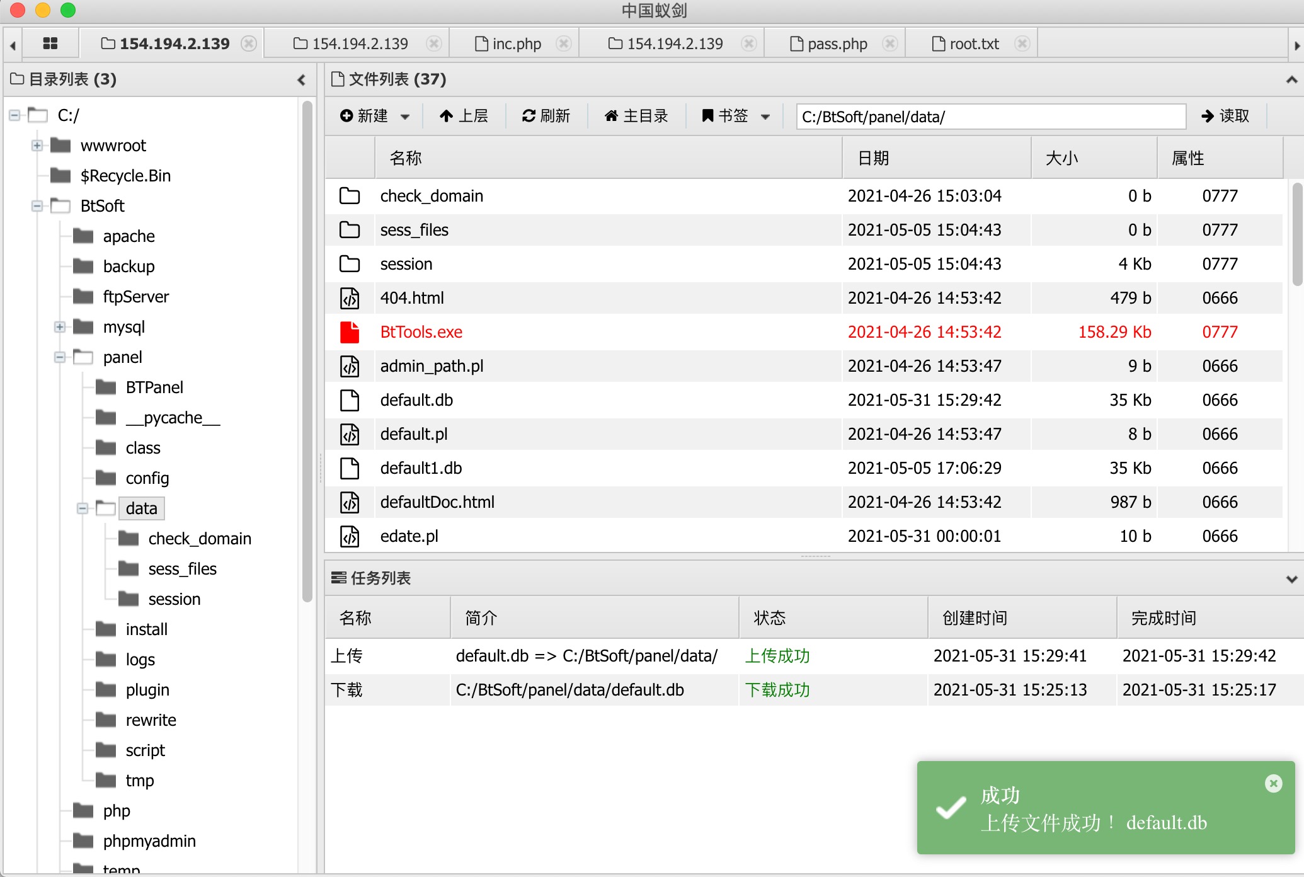Collapse the panel tree node

pos(60,357)
